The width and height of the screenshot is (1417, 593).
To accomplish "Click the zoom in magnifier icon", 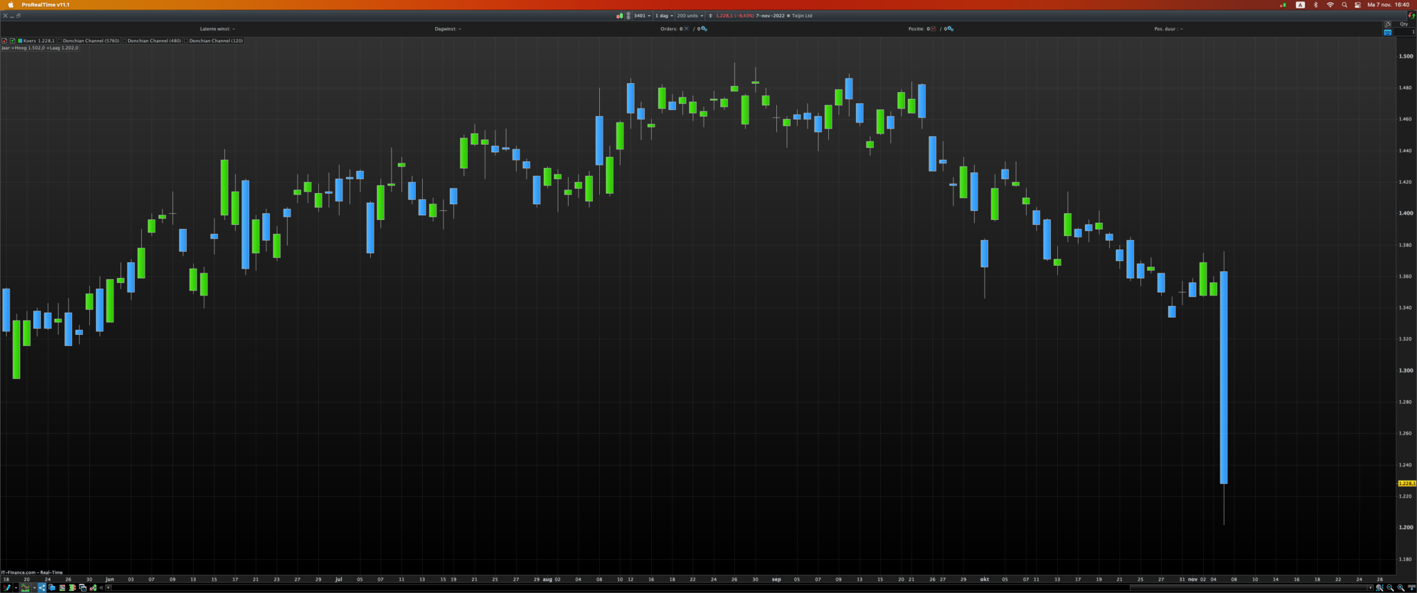I will point(1400,587).
